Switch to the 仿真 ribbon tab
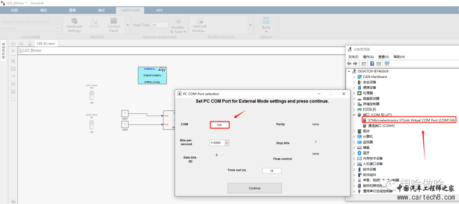 point(14,10)
